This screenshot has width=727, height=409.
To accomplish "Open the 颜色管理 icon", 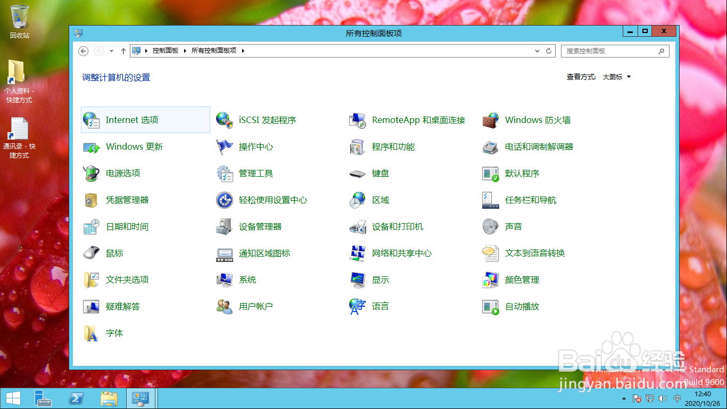I will 491,280.
